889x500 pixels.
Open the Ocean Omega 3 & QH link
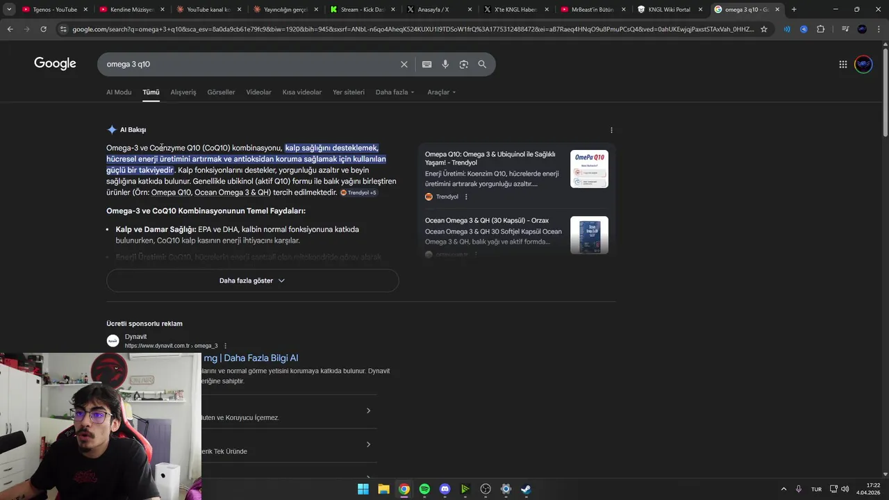point(233,192)
